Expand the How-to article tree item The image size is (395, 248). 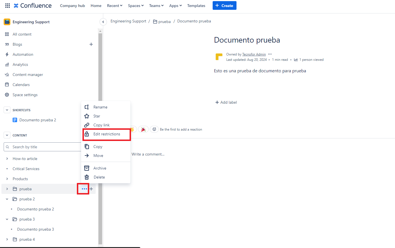tap(7, 159)
